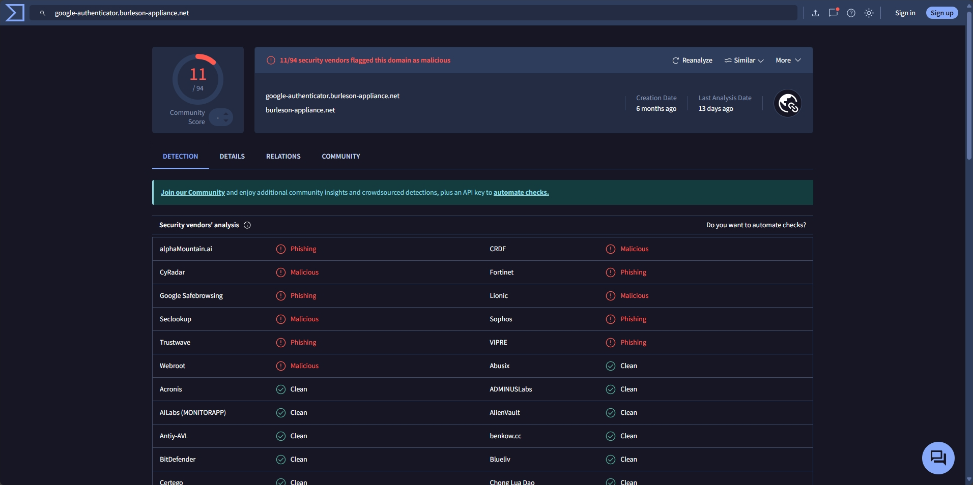Upvote community score with up arrow
Screen dimensions: 973x485
point(226,114)
